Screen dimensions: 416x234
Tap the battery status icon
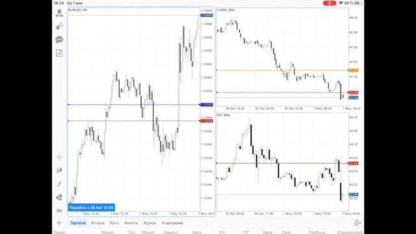pos(358,3)
